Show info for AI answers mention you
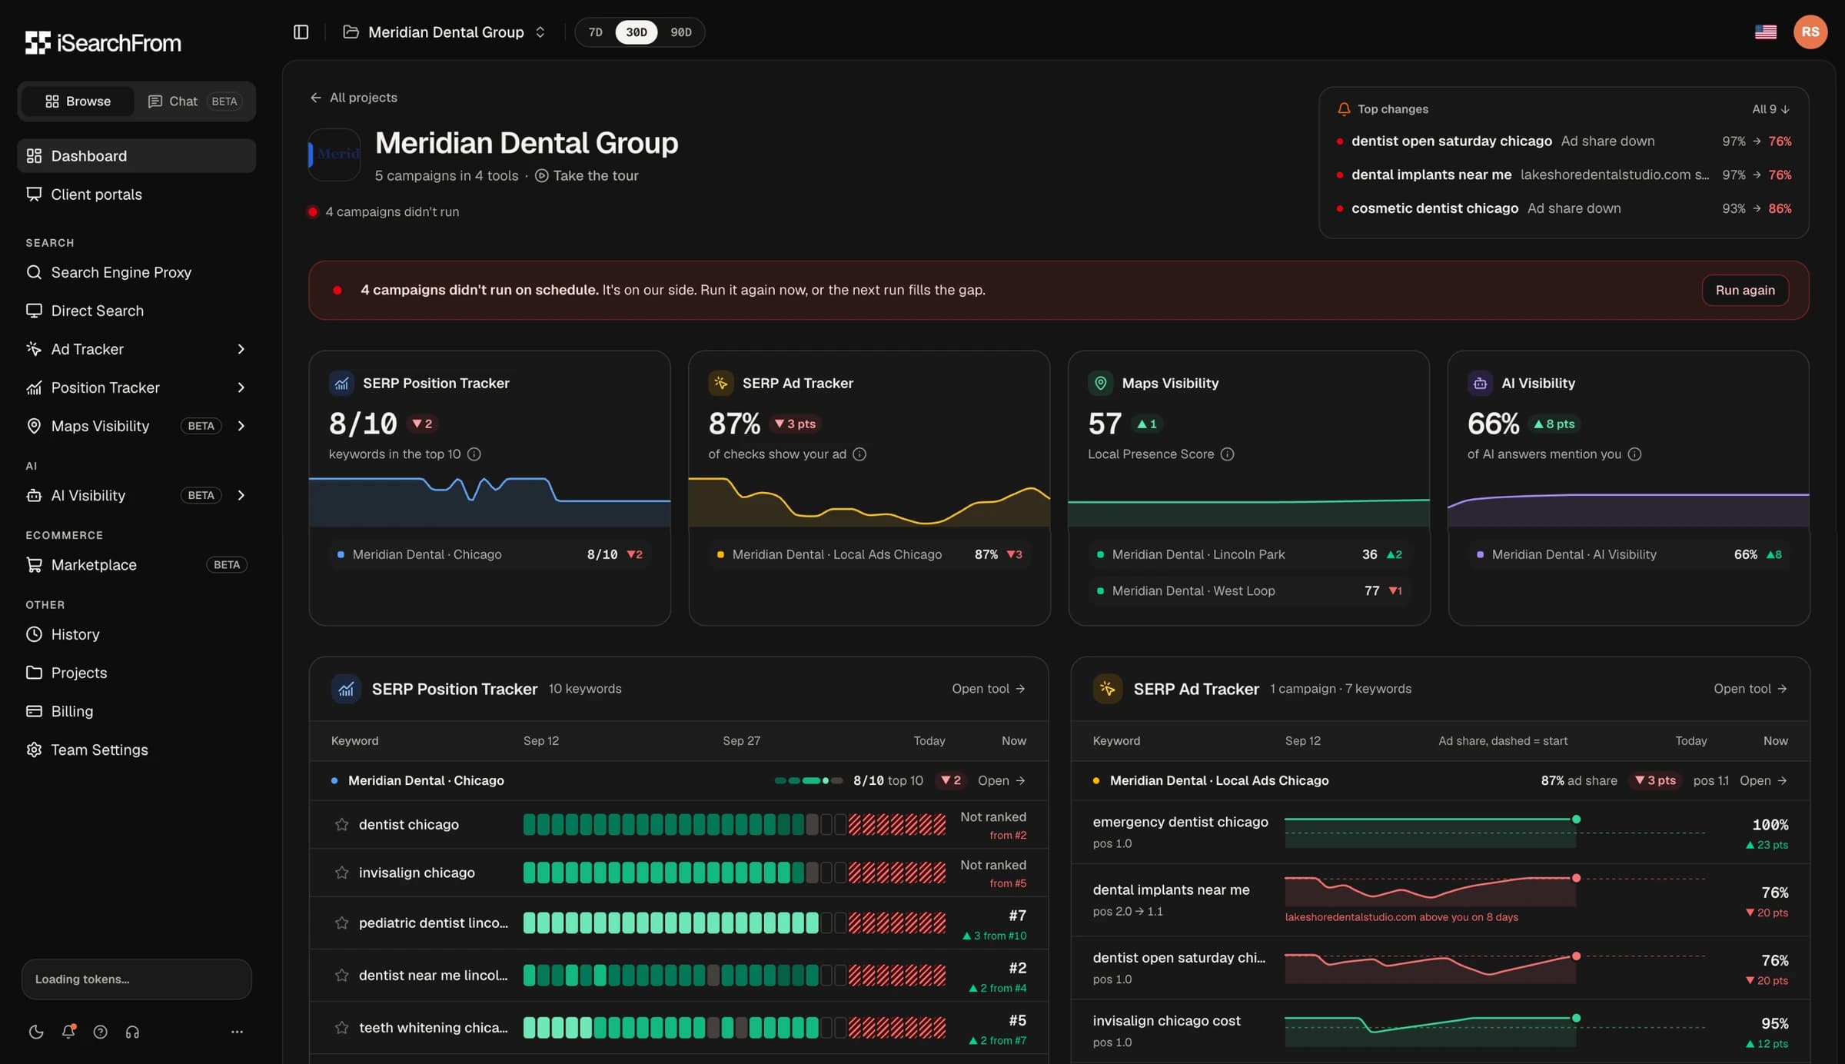 pyautogui.click(x=1634, y=454)
